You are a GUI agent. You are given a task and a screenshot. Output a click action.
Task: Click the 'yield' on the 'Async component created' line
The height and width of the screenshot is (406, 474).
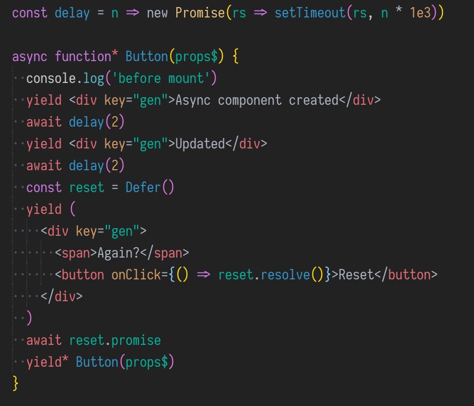tap(44, 100)
